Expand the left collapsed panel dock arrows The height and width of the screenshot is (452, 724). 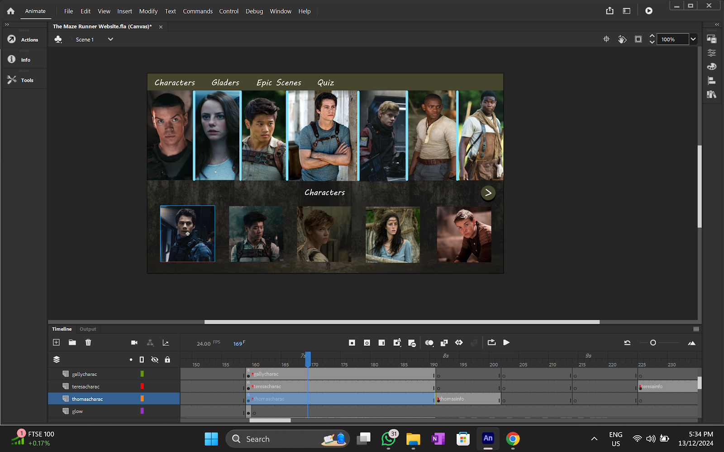tap(7, 24)
